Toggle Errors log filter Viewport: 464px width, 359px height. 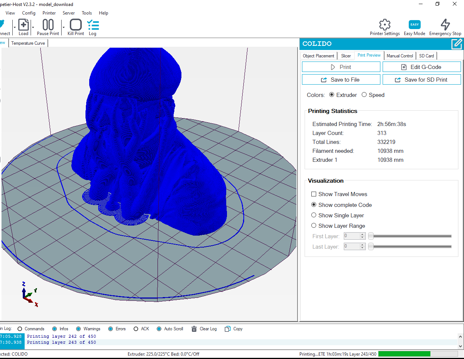pos(110,329)
